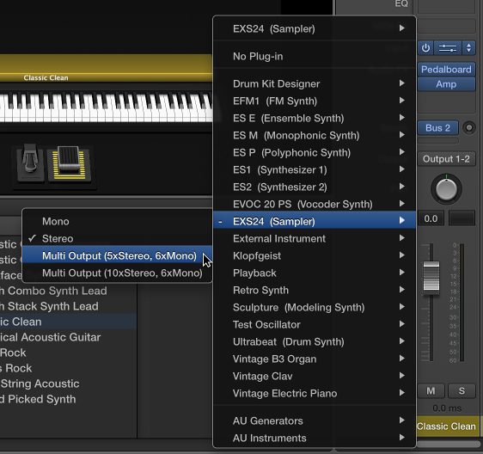The image size is (483, 454).
Task: Solo the channel with S button
Action: (x=462, y=391)
